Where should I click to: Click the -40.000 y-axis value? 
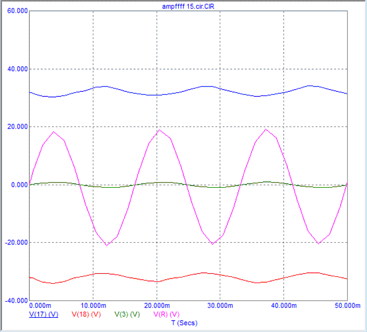coord(16,301)
